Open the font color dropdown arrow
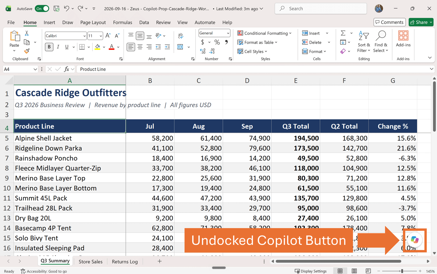Image resolution: width=437 pixels, height=274 pixels. click(118, 47)
